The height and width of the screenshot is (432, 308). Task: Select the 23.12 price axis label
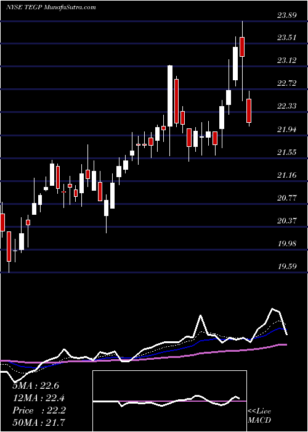coord(287,60)
